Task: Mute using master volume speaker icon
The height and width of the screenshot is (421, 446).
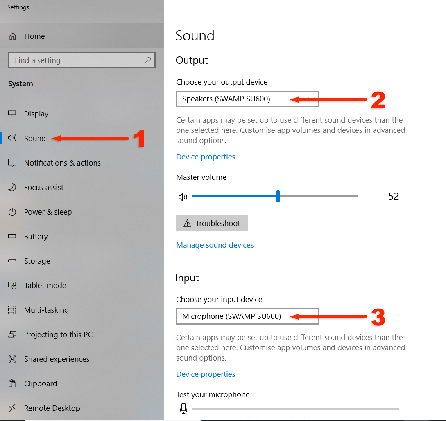Action: point(183,197)
